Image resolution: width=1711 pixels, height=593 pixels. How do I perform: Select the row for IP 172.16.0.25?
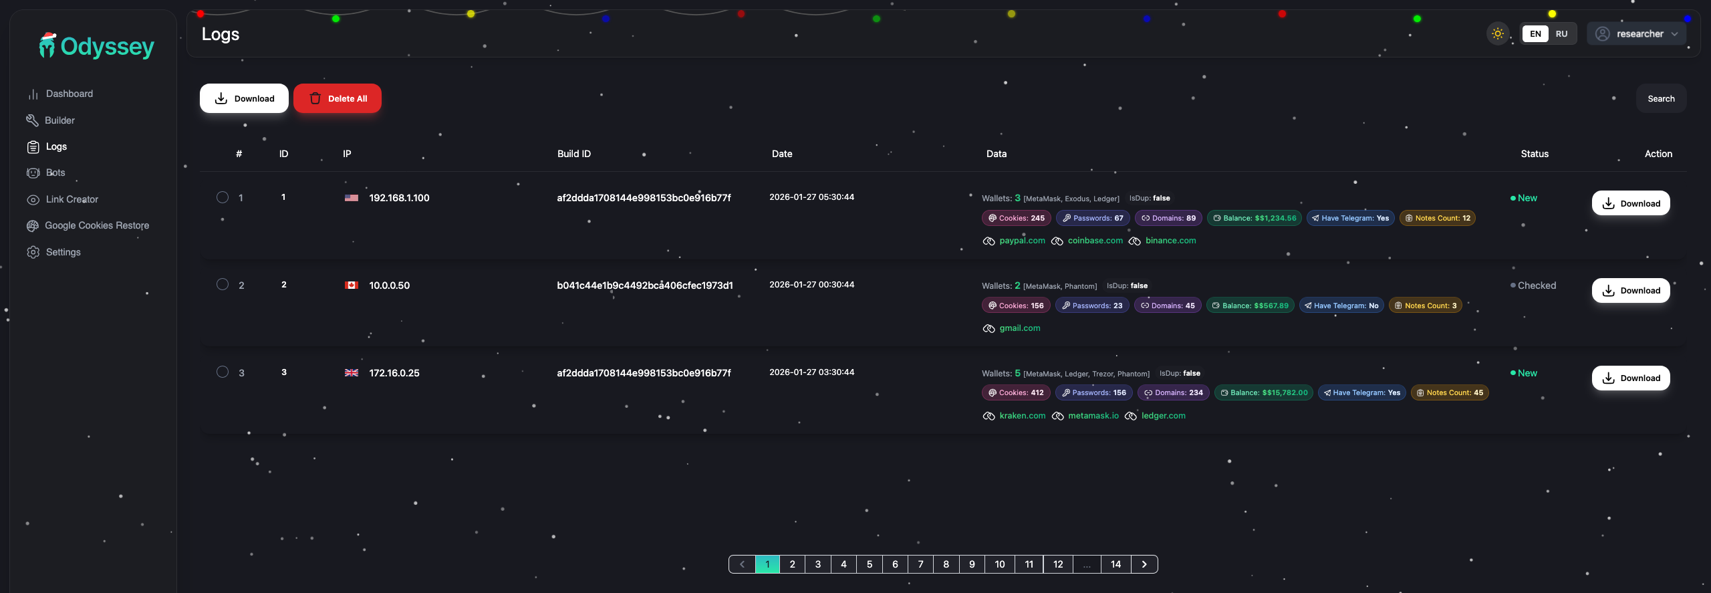(223, 372)
